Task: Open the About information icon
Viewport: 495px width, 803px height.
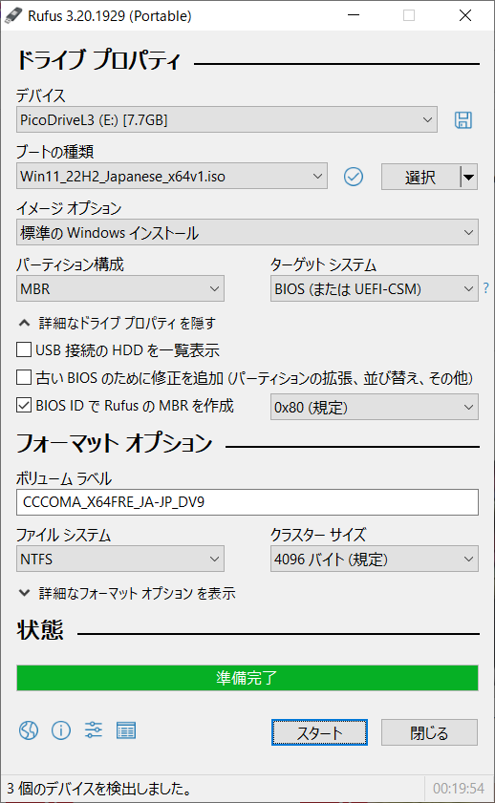Action: [x=61, y=730]
